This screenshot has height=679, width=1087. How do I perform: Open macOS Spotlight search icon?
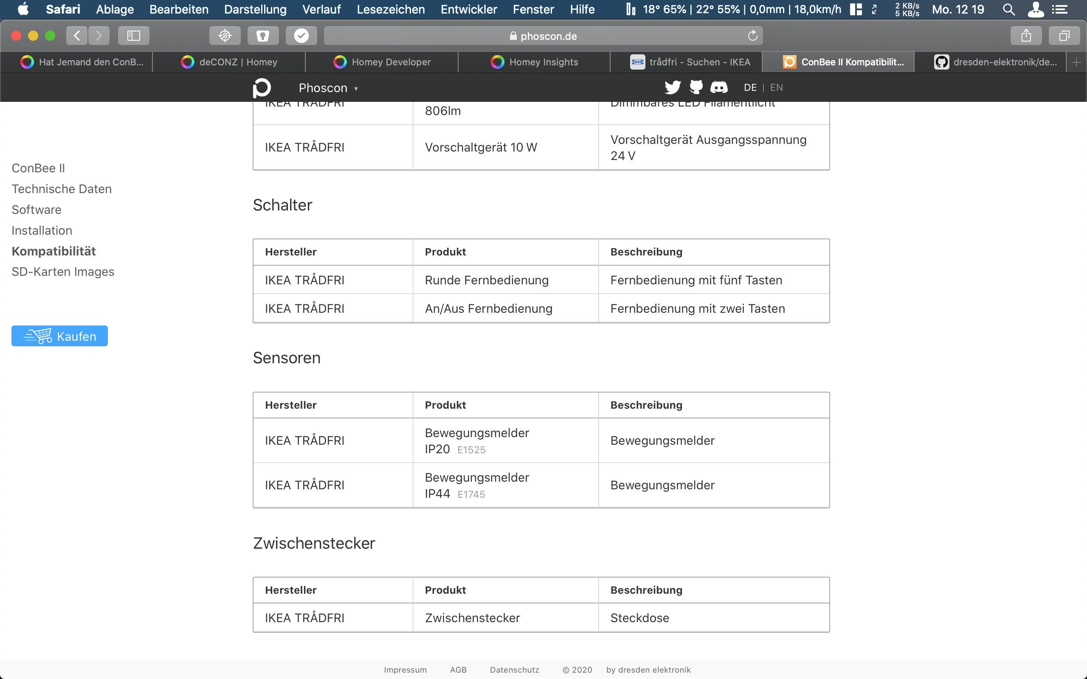coord(1008,9)
